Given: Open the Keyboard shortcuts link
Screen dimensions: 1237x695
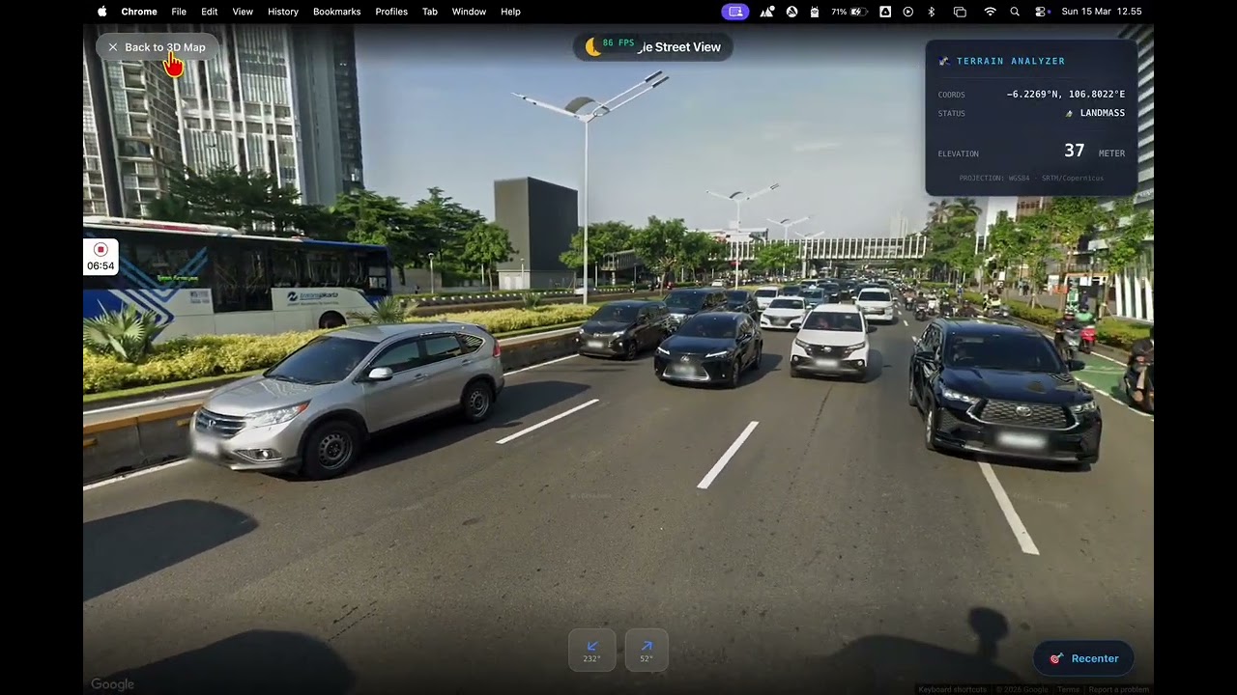Looking at the screenshot, I should [x=952, y=689].
